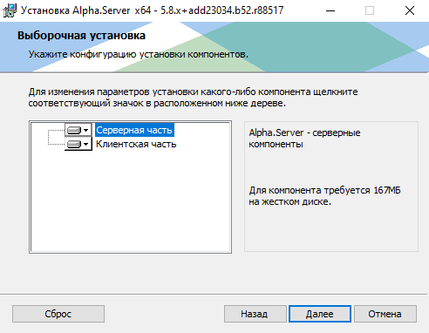Select the Клиентская часть tree item
429x333 pixels.
pos(136,144)
